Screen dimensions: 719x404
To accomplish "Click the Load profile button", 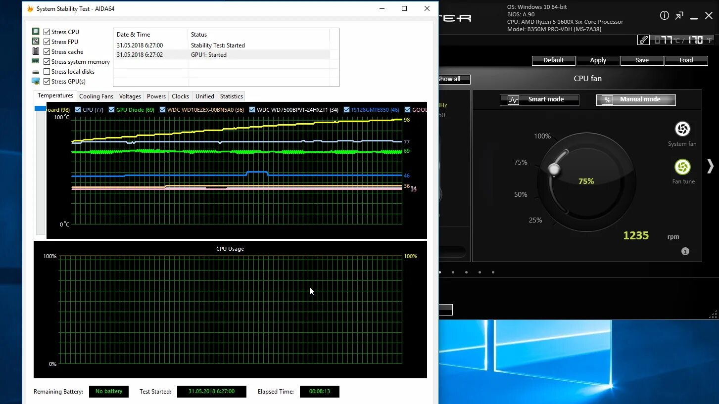I will tap(686, 60).
